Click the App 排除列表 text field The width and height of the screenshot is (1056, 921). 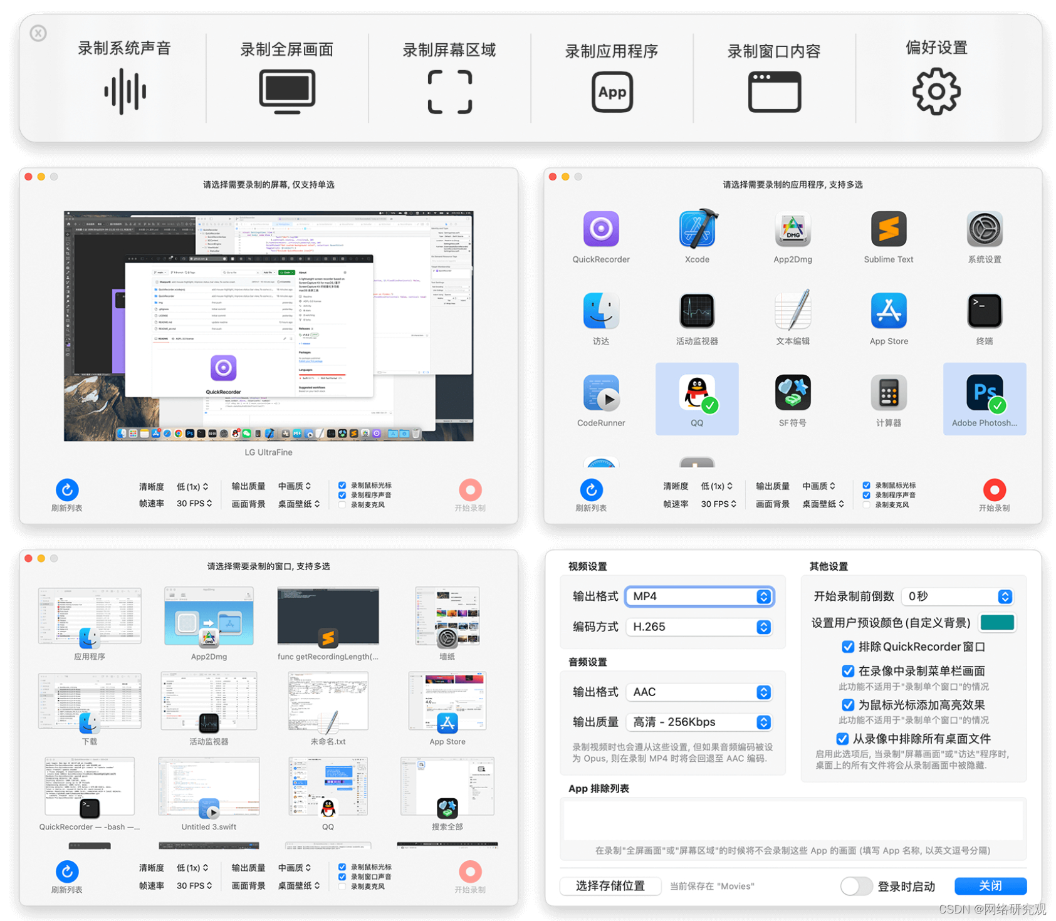click(x=793, y=821)
